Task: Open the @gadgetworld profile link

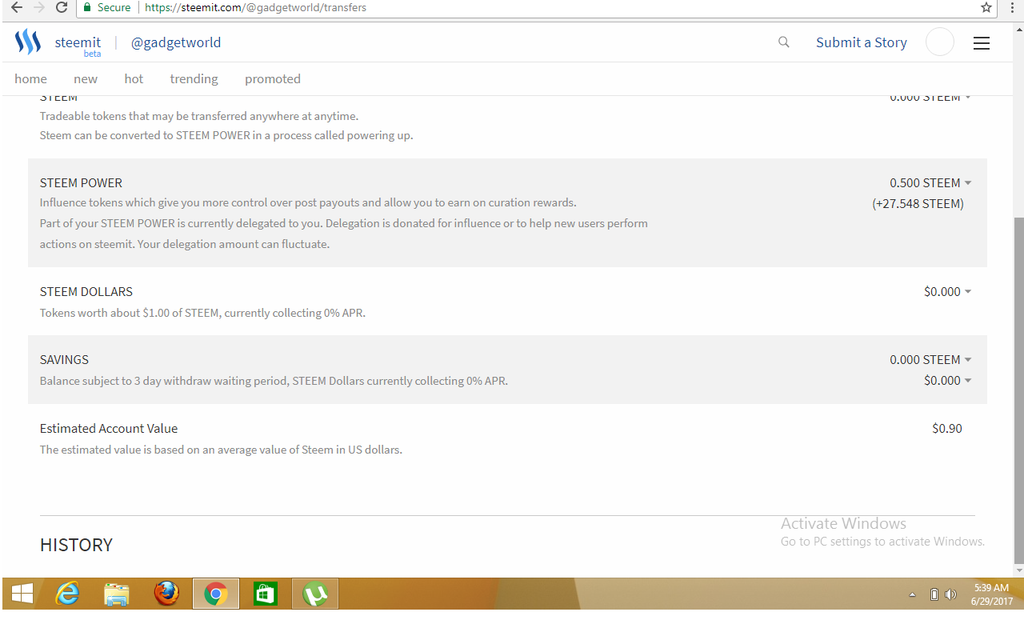Action: coord(176,42)
